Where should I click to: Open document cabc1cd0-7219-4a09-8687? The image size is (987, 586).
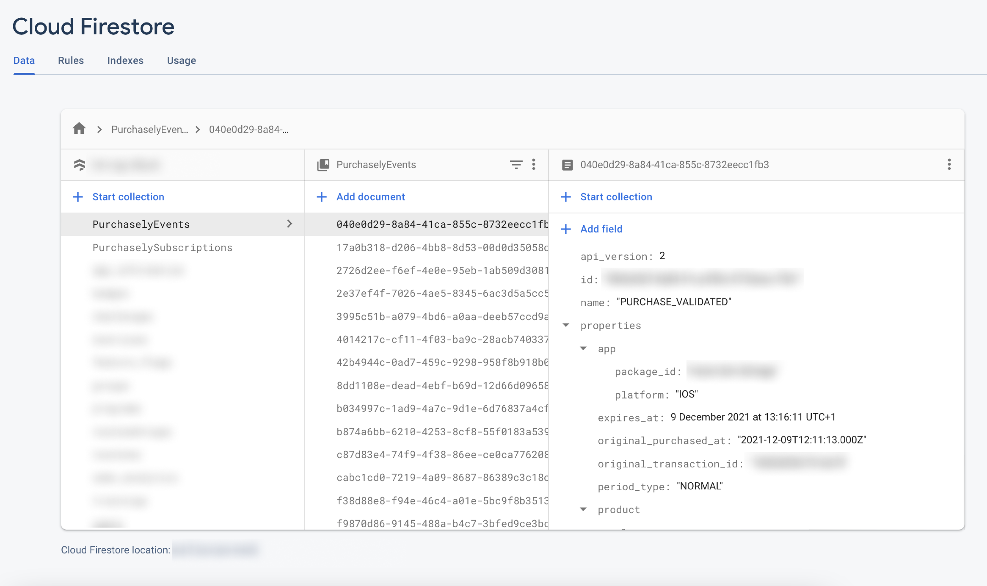[x=426, y=477]
